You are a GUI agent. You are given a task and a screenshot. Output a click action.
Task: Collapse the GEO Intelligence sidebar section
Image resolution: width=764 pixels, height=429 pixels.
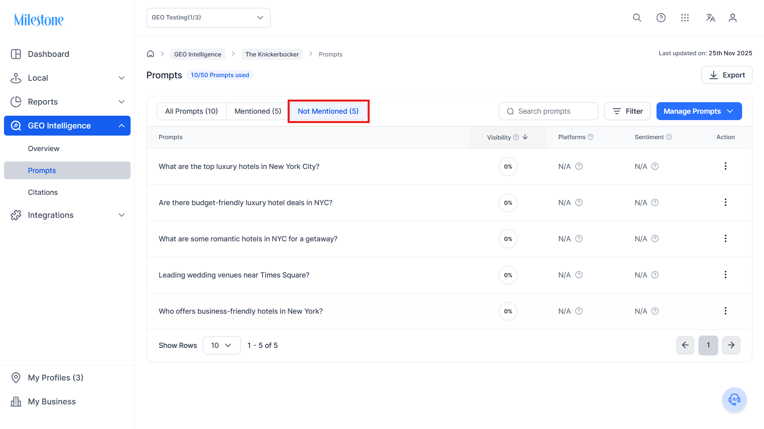coord(67,126)
